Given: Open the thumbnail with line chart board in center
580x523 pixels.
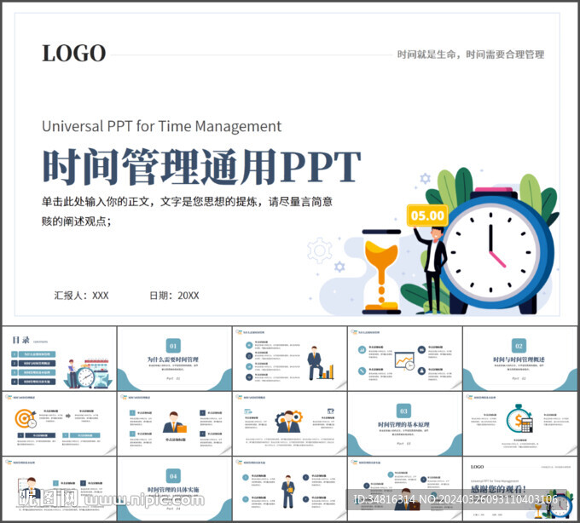Looking at the screenshot, I should tap(405, 359).
